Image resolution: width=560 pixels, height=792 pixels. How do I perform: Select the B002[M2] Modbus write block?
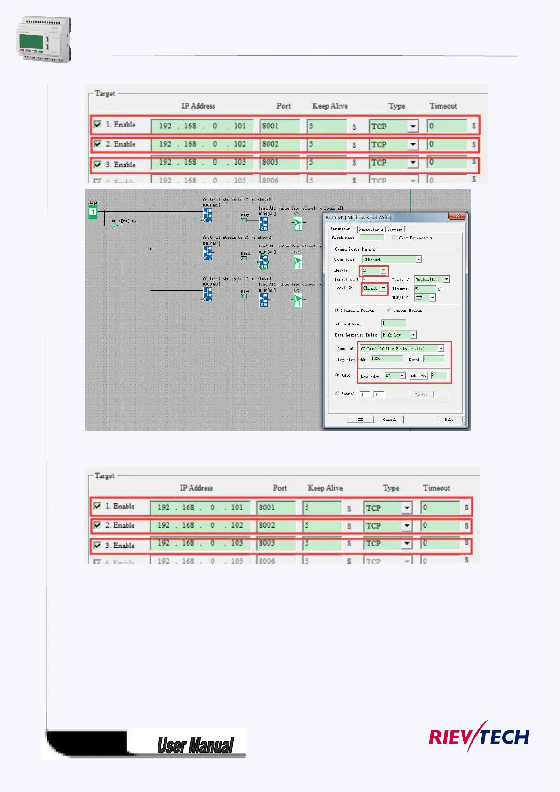207,253
